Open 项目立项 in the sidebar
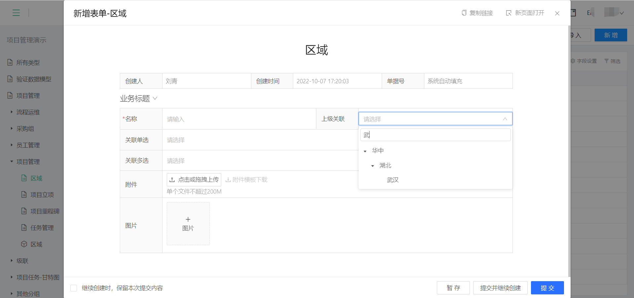The width and height of the screenshot is (634, 298). click(42, 195)
